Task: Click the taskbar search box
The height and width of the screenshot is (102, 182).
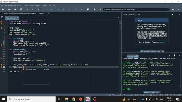Action: pos(31,99)
